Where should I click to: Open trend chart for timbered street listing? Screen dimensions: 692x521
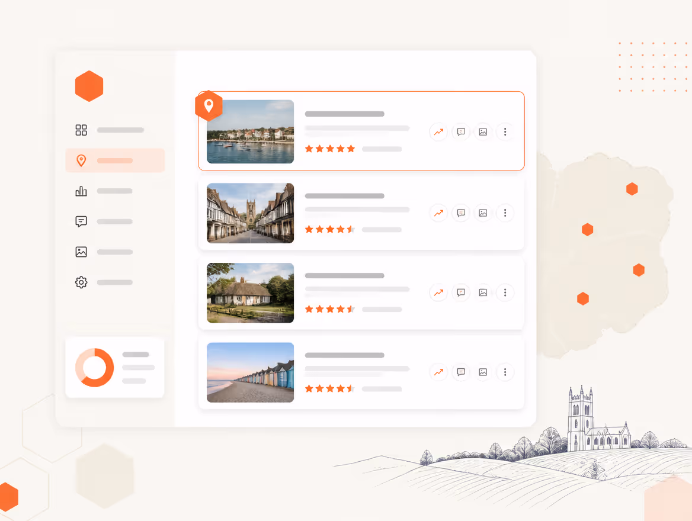click(x=438, y=213)
